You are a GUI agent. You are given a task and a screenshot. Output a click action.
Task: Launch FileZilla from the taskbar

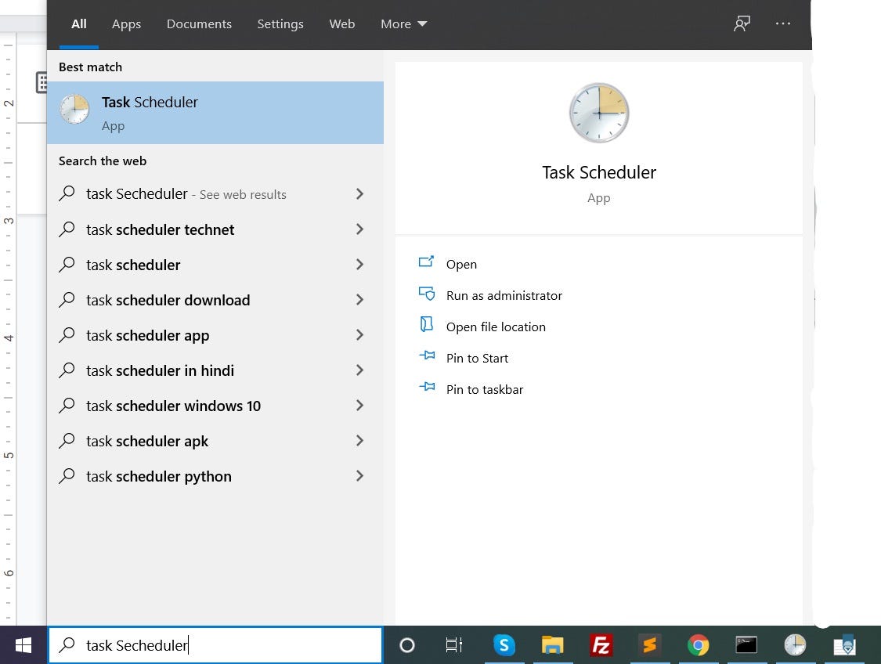tap(601, 644)
